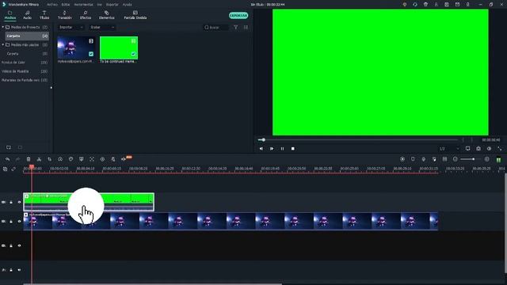Toggle the media grid view icon
The height and width of the screenshot is (285, 507).
246,28
